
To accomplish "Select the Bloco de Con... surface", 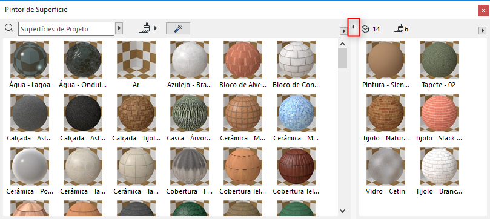I will [296, 65].
